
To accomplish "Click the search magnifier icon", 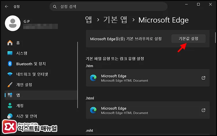I will tap(55, 7).
